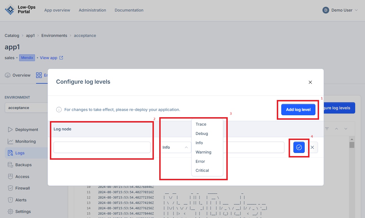Click the app1 breadcrumb link
Screen dimensions: 365x218
pos(30,35)
